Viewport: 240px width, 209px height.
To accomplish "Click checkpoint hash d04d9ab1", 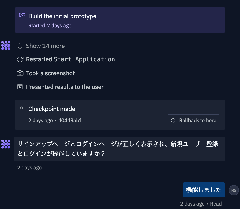I will 70,121.
